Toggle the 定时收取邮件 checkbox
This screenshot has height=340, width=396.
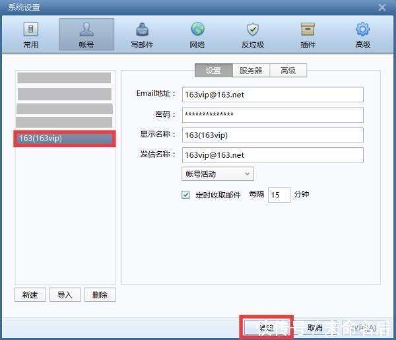click(x=185, y=195)
